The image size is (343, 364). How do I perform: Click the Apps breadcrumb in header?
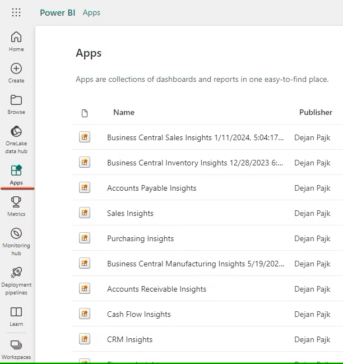(x=91, y=12)
